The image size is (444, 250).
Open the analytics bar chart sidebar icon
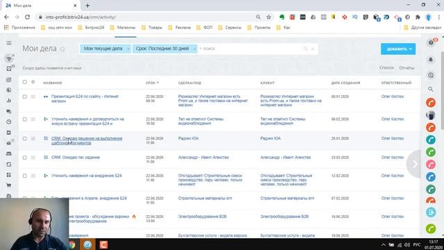click(x=9, y=101)
